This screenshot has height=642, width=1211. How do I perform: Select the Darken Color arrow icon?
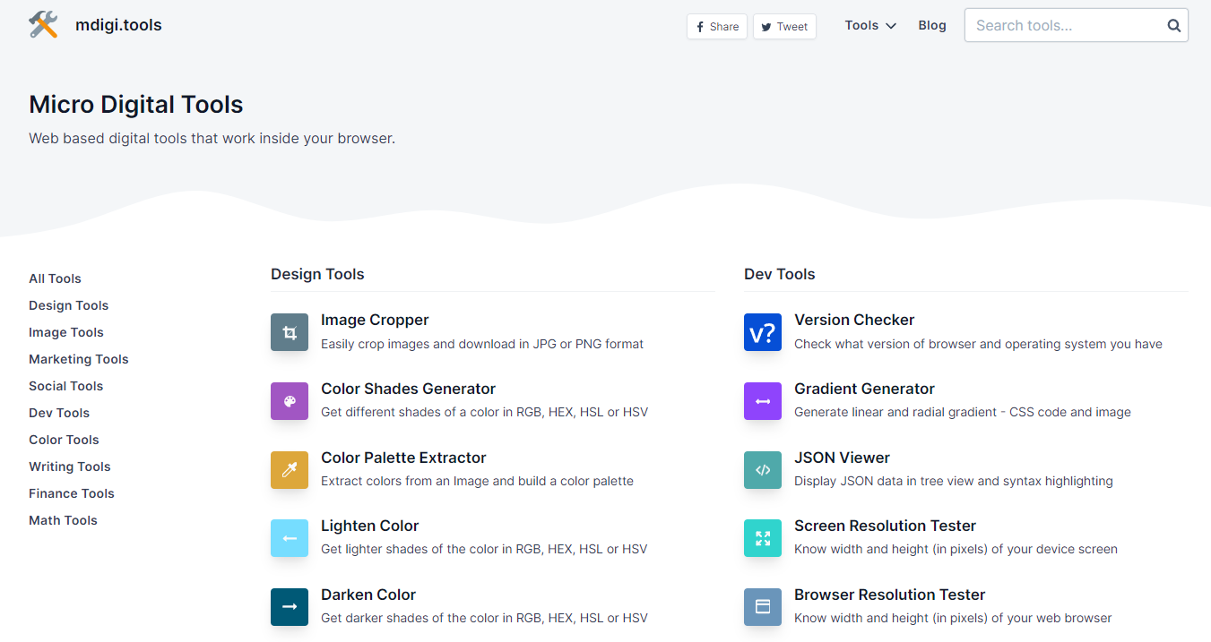290,607
